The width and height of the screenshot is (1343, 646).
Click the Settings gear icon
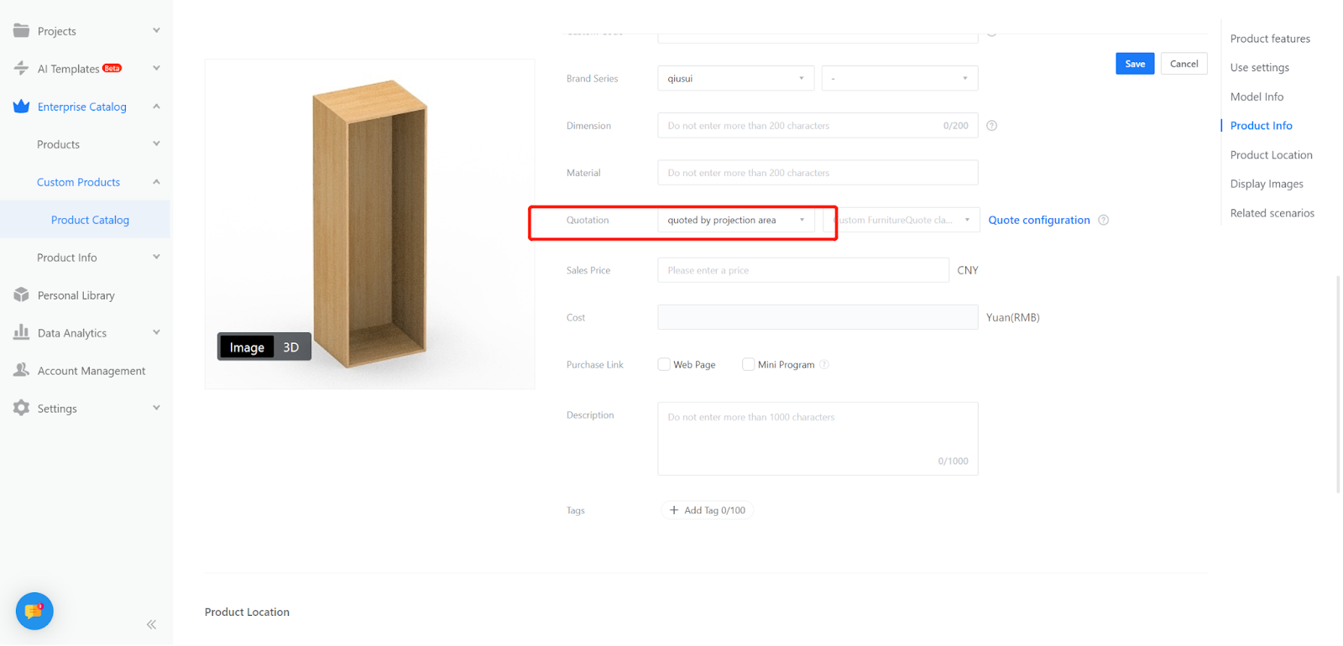(21, 408)
